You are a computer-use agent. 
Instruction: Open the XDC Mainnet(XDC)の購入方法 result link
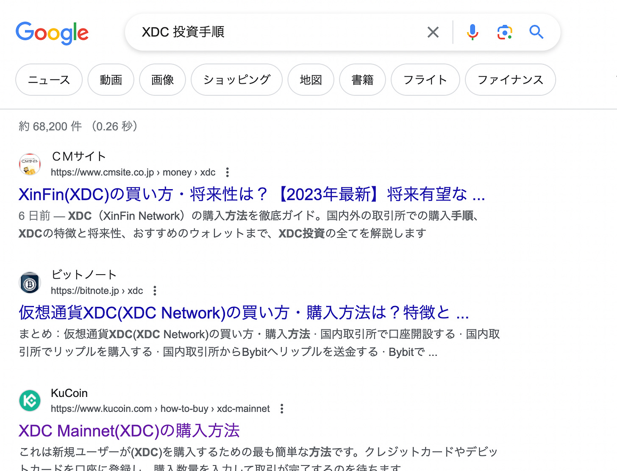click(x=129, y=431)
